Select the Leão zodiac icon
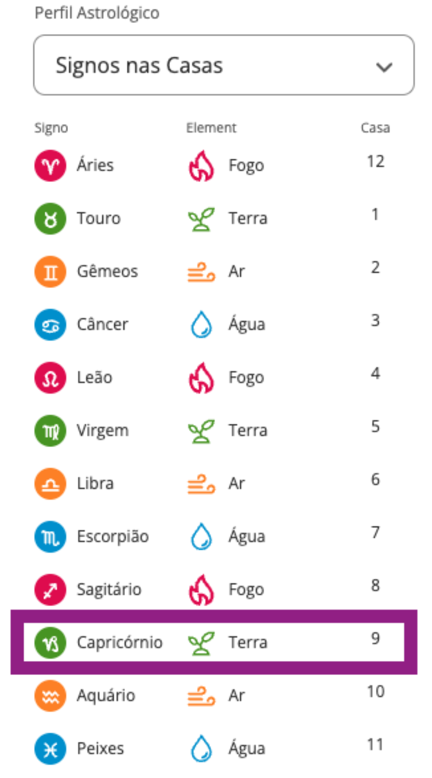The width and height of the screenshot is (432, 778). [50, 377]
